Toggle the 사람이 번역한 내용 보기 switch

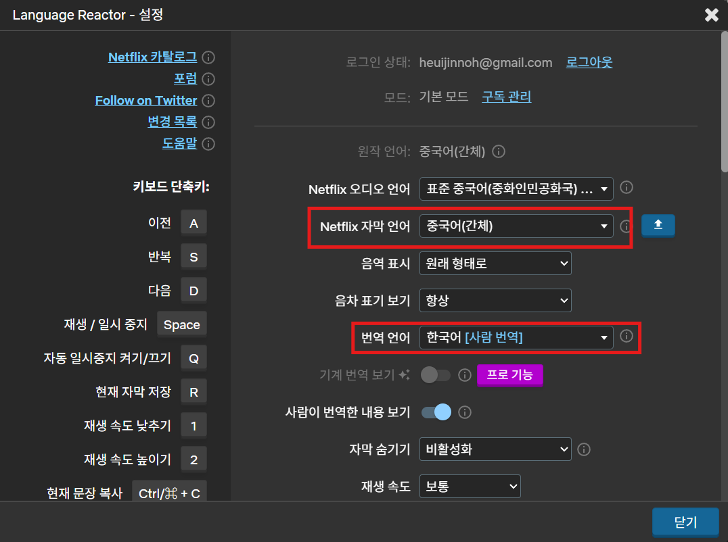coord(436,412)
